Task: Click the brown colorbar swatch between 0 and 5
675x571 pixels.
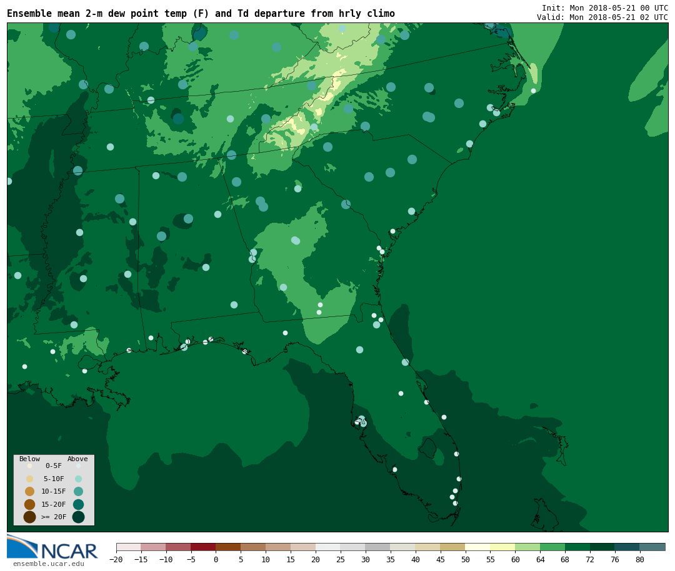Action: [228, 547]
